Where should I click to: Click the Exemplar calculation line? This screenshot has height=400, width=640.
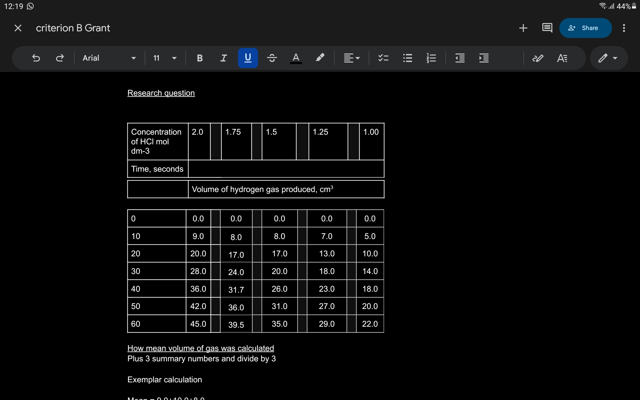(x=165, y=380)
